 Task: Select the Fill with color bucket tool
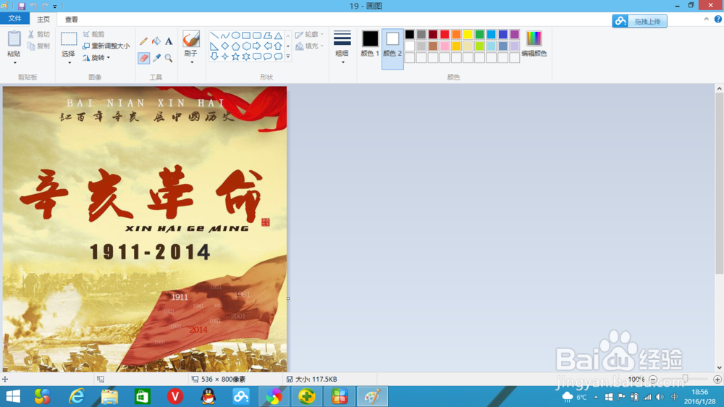coord(156,41)
